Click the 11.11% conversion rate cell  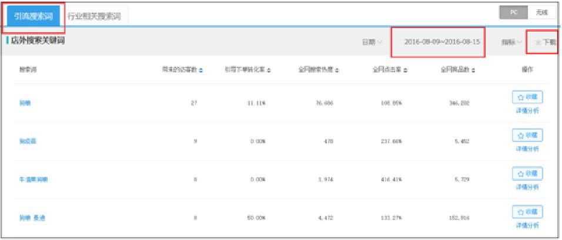pos(256,103)
